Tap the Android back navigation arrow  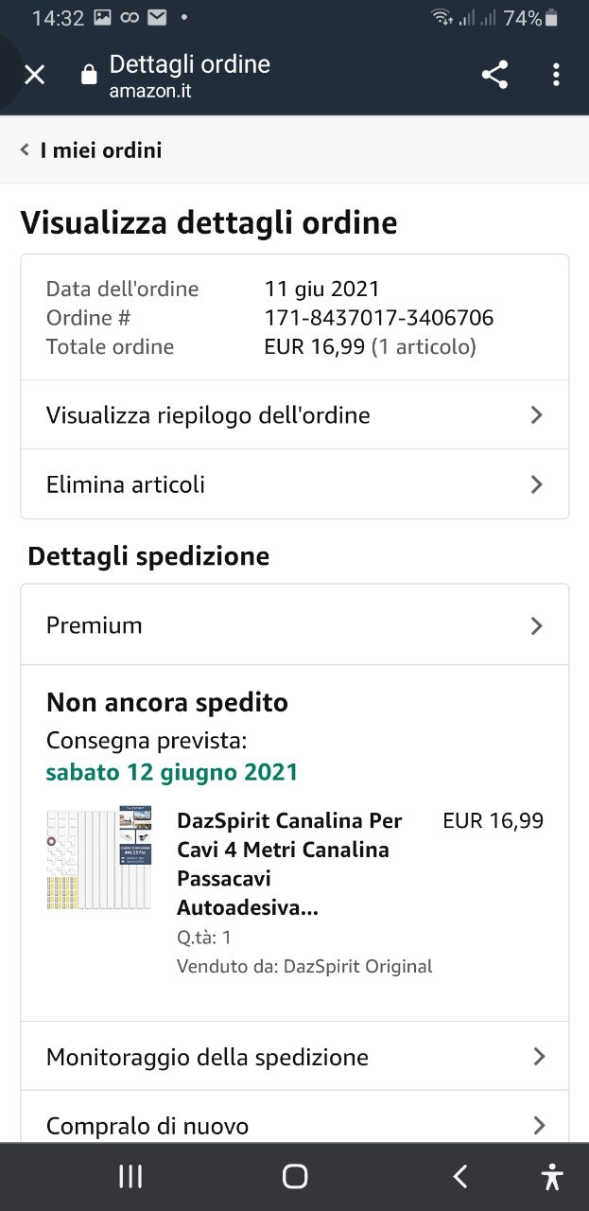pyautogui.click(x=460, y=1176)
